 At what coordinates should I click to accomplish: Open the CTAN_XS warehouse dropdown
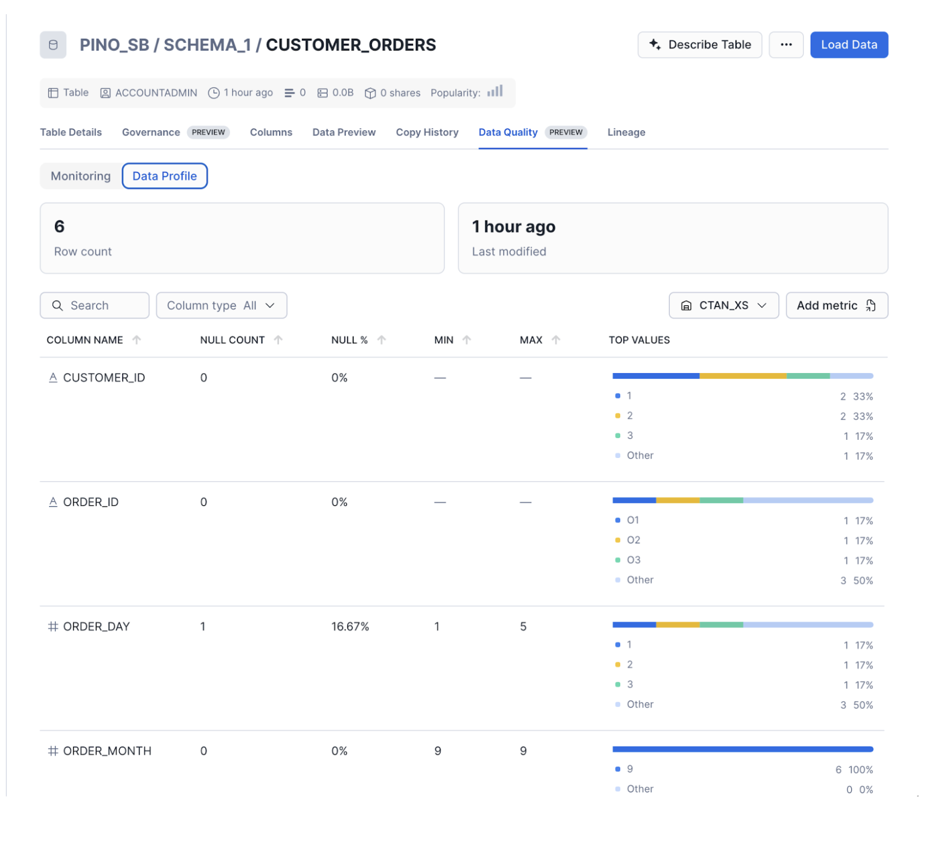tap(723, 305)
